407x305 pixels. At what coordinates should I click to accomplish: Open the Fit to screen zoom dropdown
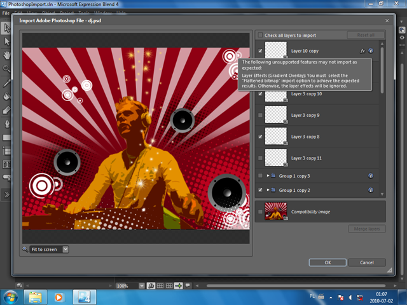tap(66, 249)
